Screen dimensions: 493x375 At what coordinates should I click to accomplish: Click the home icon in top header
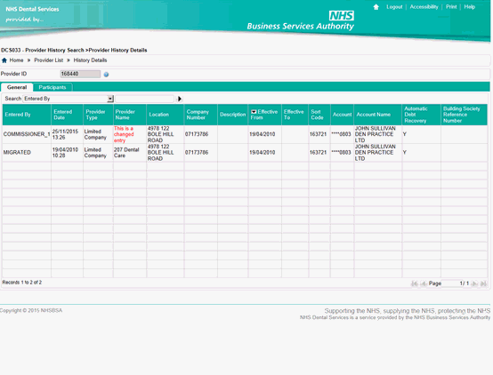click(376, 7)
